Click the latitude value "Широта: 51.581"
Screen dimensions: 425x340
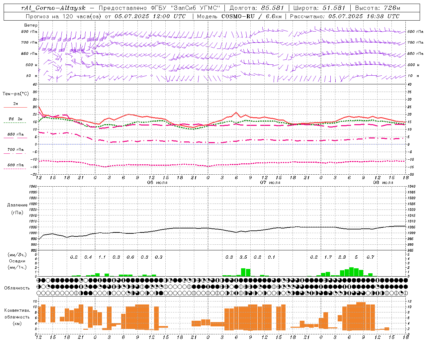(x=319, y=8)
